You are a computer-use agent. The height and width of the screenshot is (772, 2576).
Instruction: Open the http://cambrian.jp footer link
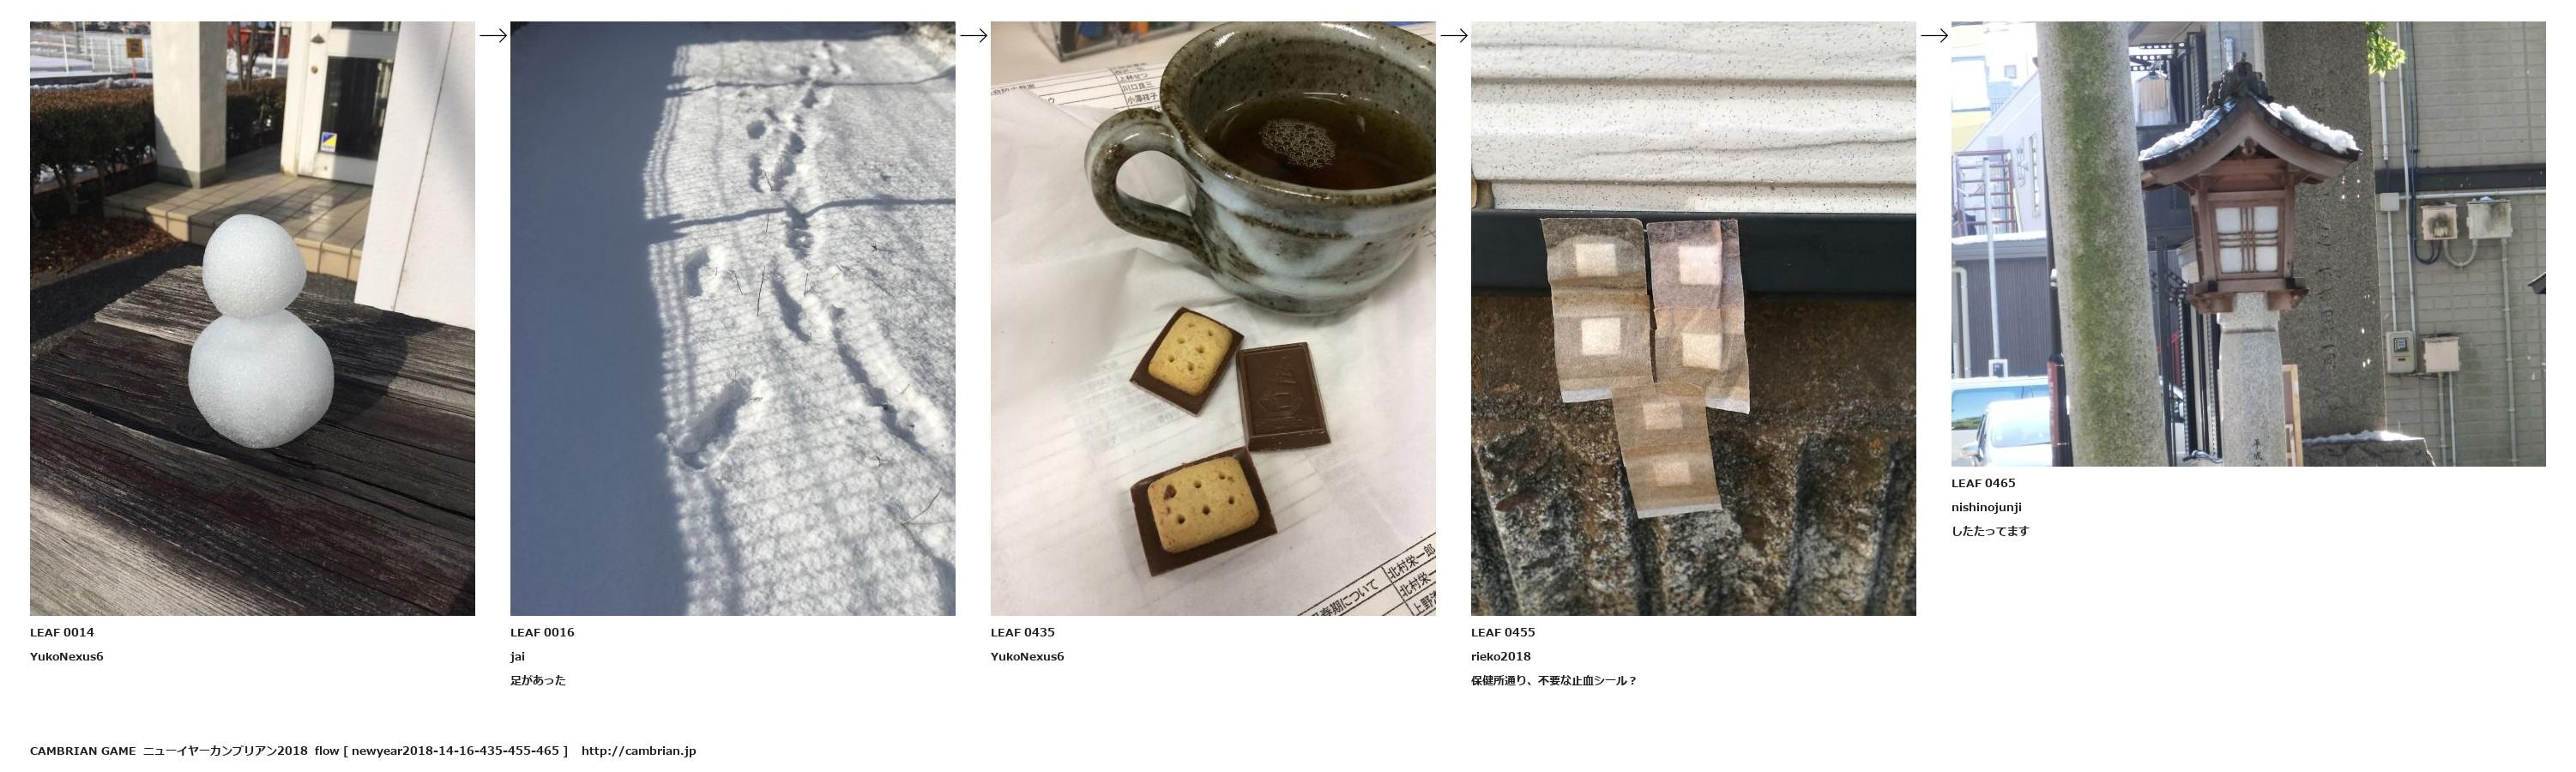638,751
